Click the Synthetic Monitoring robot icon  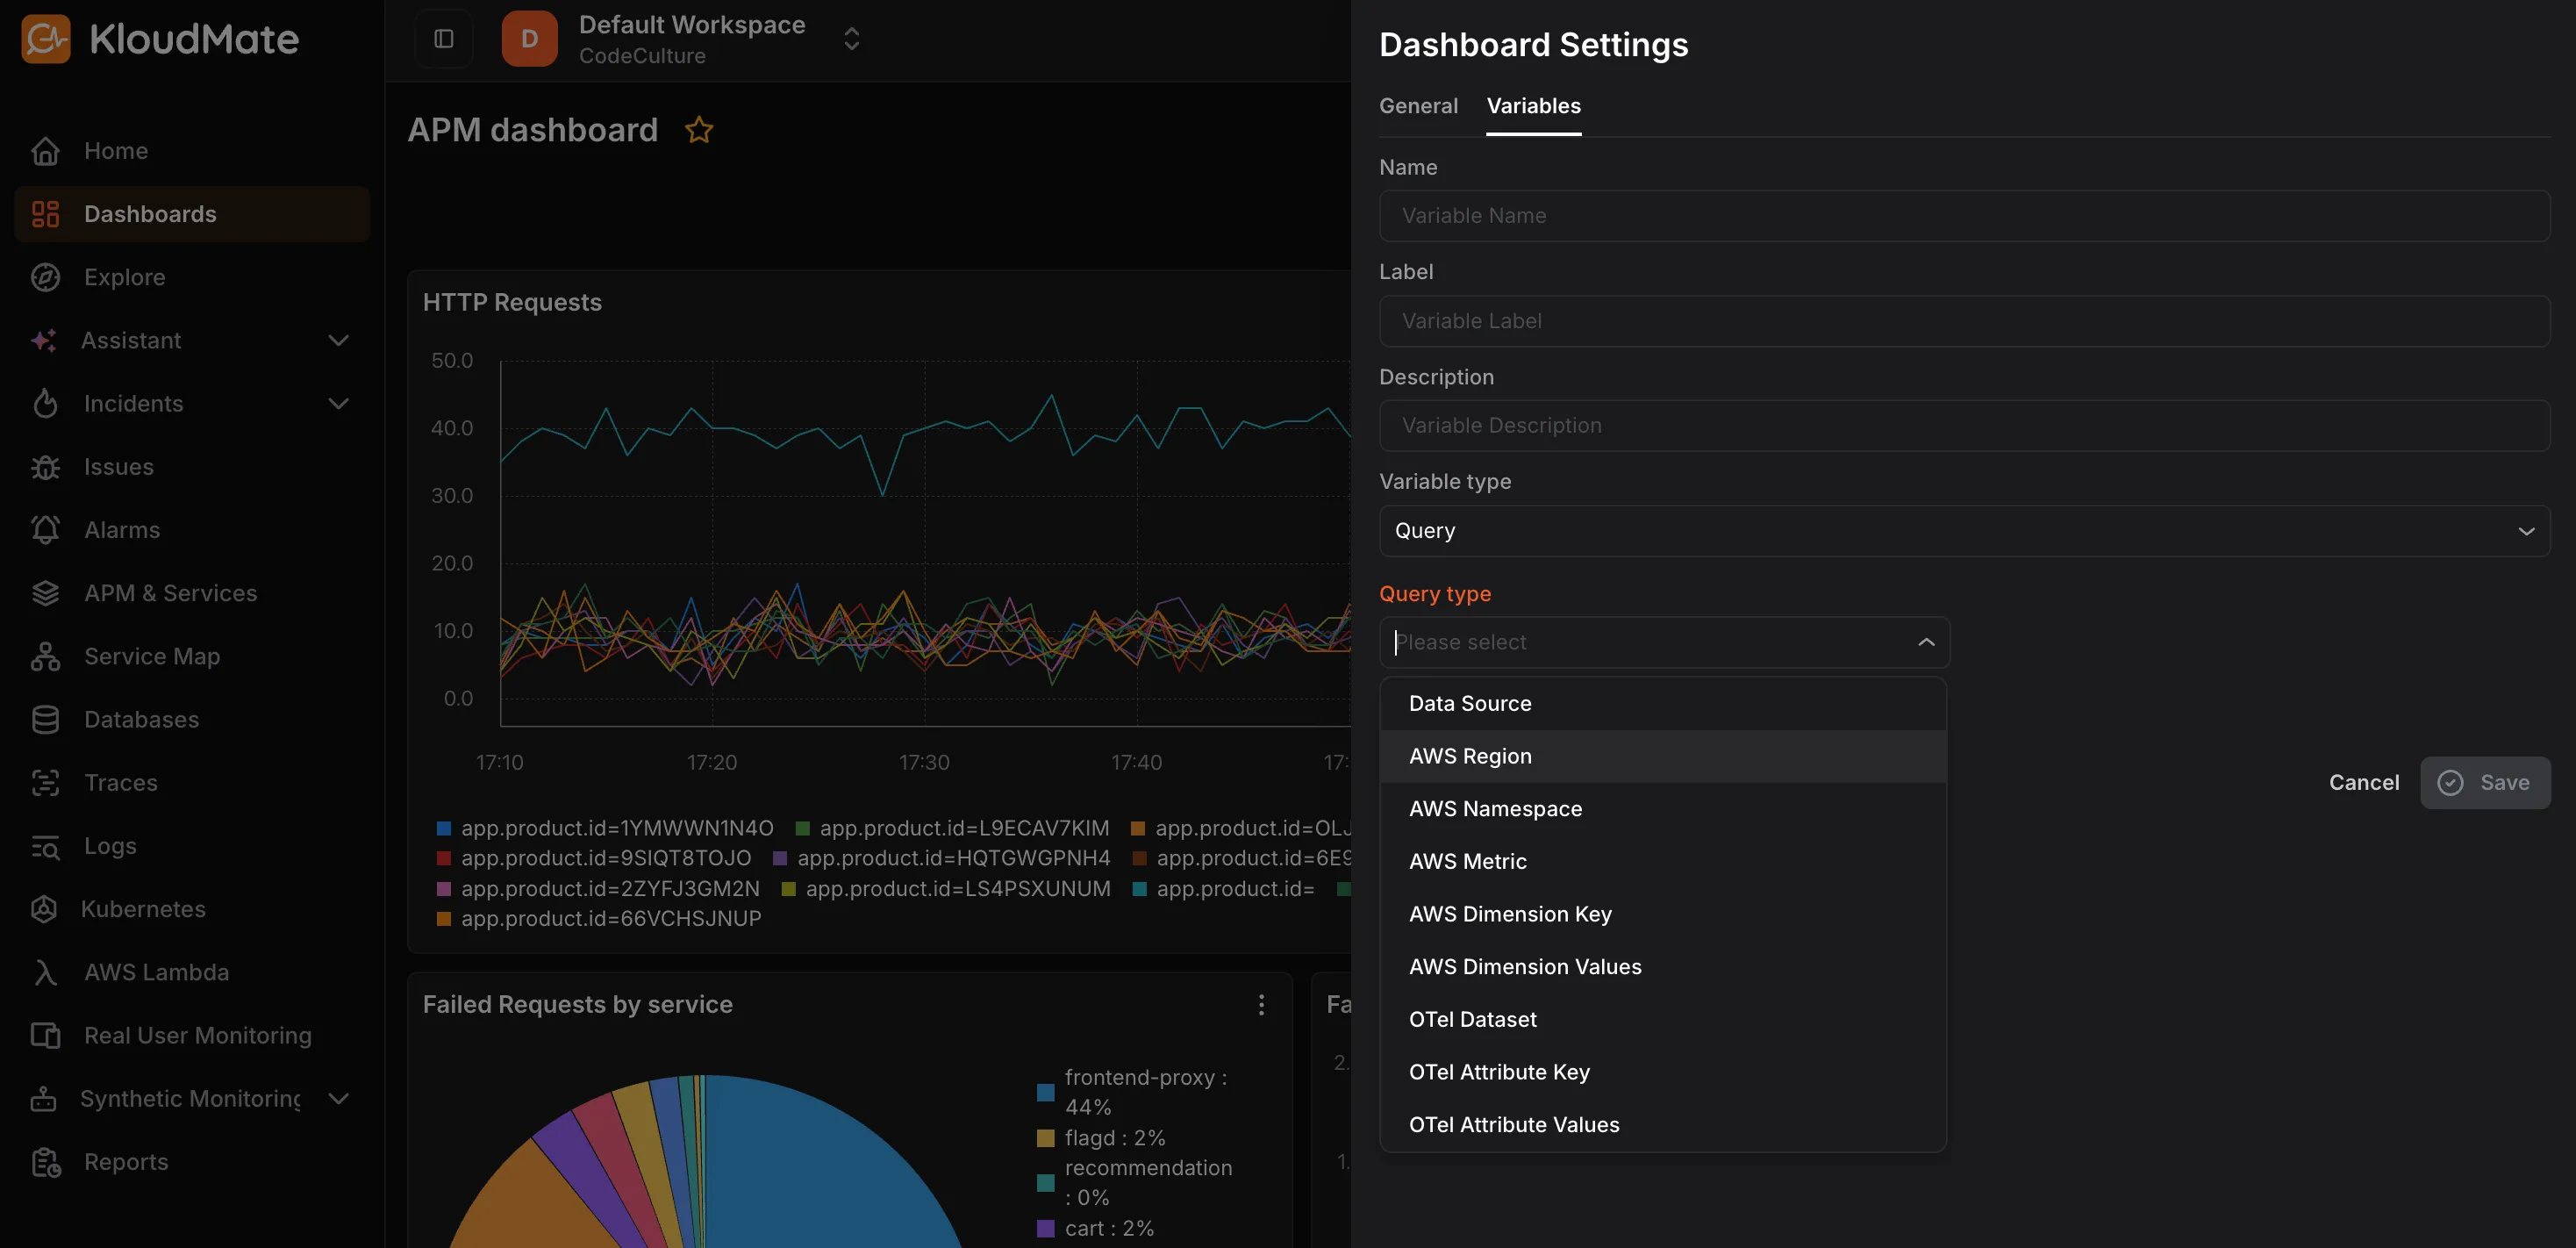[44, 1098]
